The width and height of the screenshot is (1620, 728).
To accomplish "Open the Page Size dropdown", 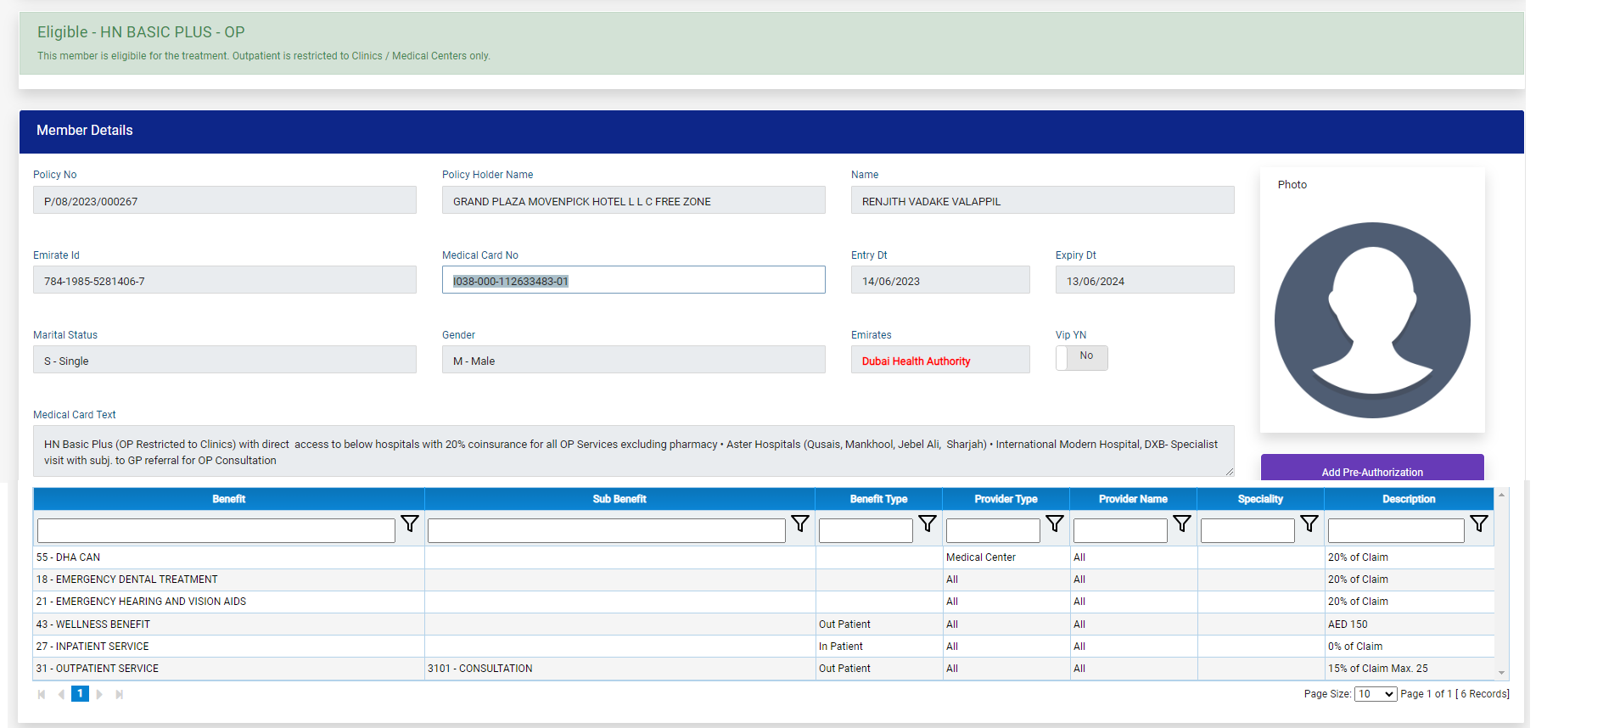I will pyautogui.click(x=1375, y=694).
